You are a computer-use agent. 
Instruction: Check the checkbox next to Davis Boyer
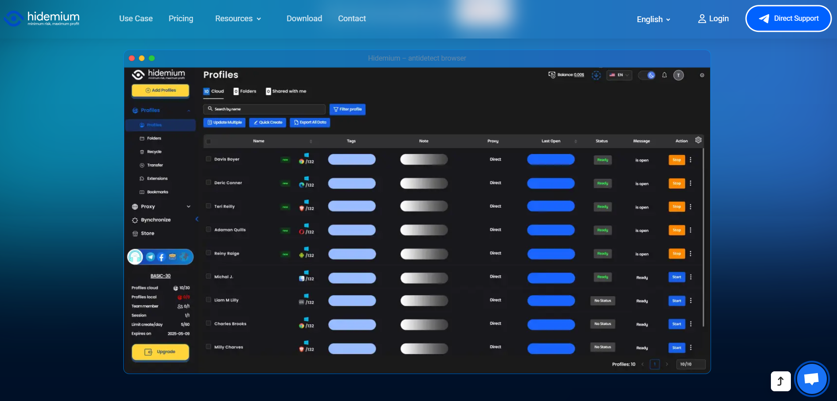[208, 159]
